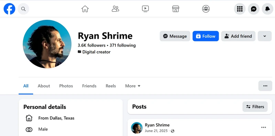The height and width of the screenshot is (136, 275).
Task: Open Ryan Shrime's name on the post
Action: (157, 125)
